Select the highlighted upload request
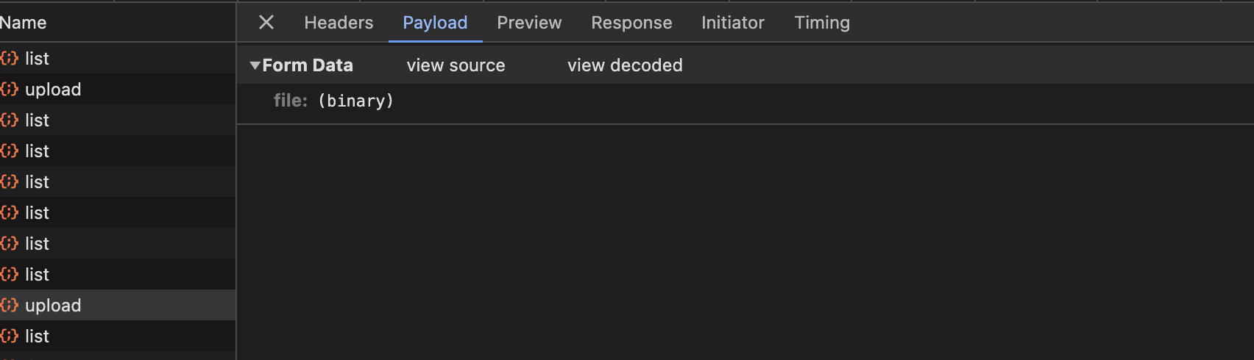Image resolution: width=1254 pixels, height=360 pixels. coord(53,305)
